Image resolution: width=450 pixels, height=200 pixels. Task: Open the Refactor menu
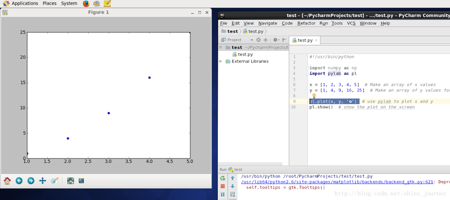306,23
